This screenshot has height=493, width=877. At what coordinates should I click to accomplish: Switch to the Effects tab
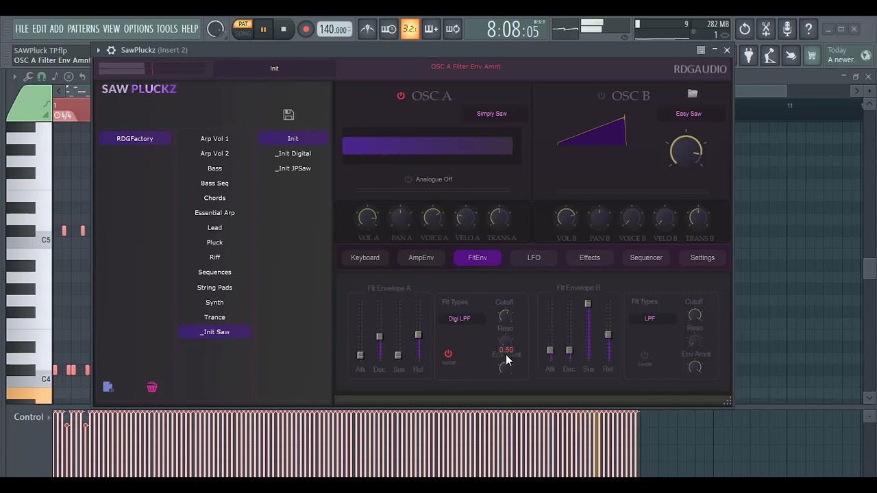pyautogui.click(x=590, y=257)
